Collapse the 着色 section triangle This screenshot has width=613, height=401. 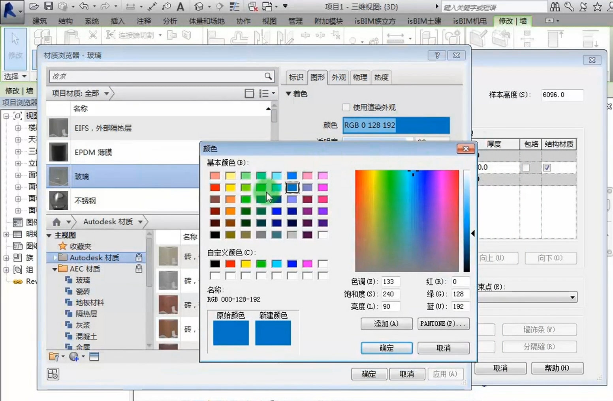coord(288,94)
